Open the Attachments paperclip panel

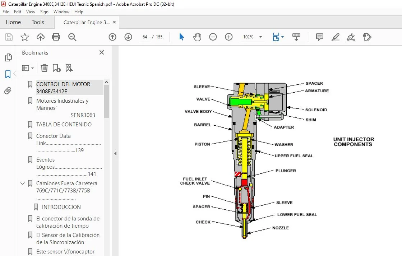8,91
